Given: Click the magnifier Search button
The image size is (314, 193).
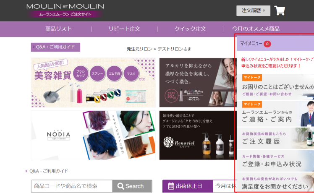Looking at the screenshot, I should 131,186.
